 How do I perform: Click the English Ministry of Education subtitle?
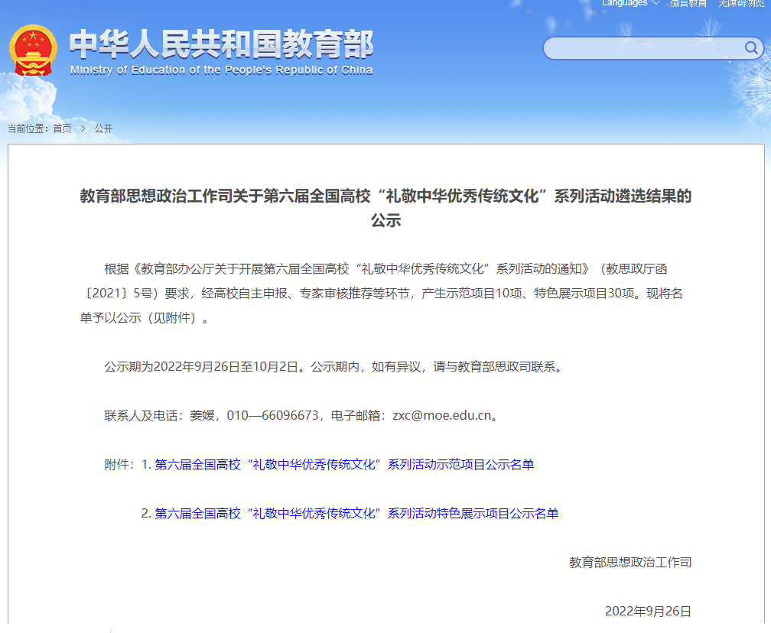click(x=221, y=70)
